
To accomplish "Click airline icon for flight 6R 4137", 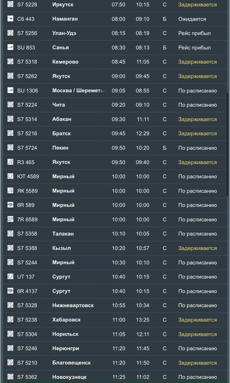I will pyautogui.click(x=10, y=291).
